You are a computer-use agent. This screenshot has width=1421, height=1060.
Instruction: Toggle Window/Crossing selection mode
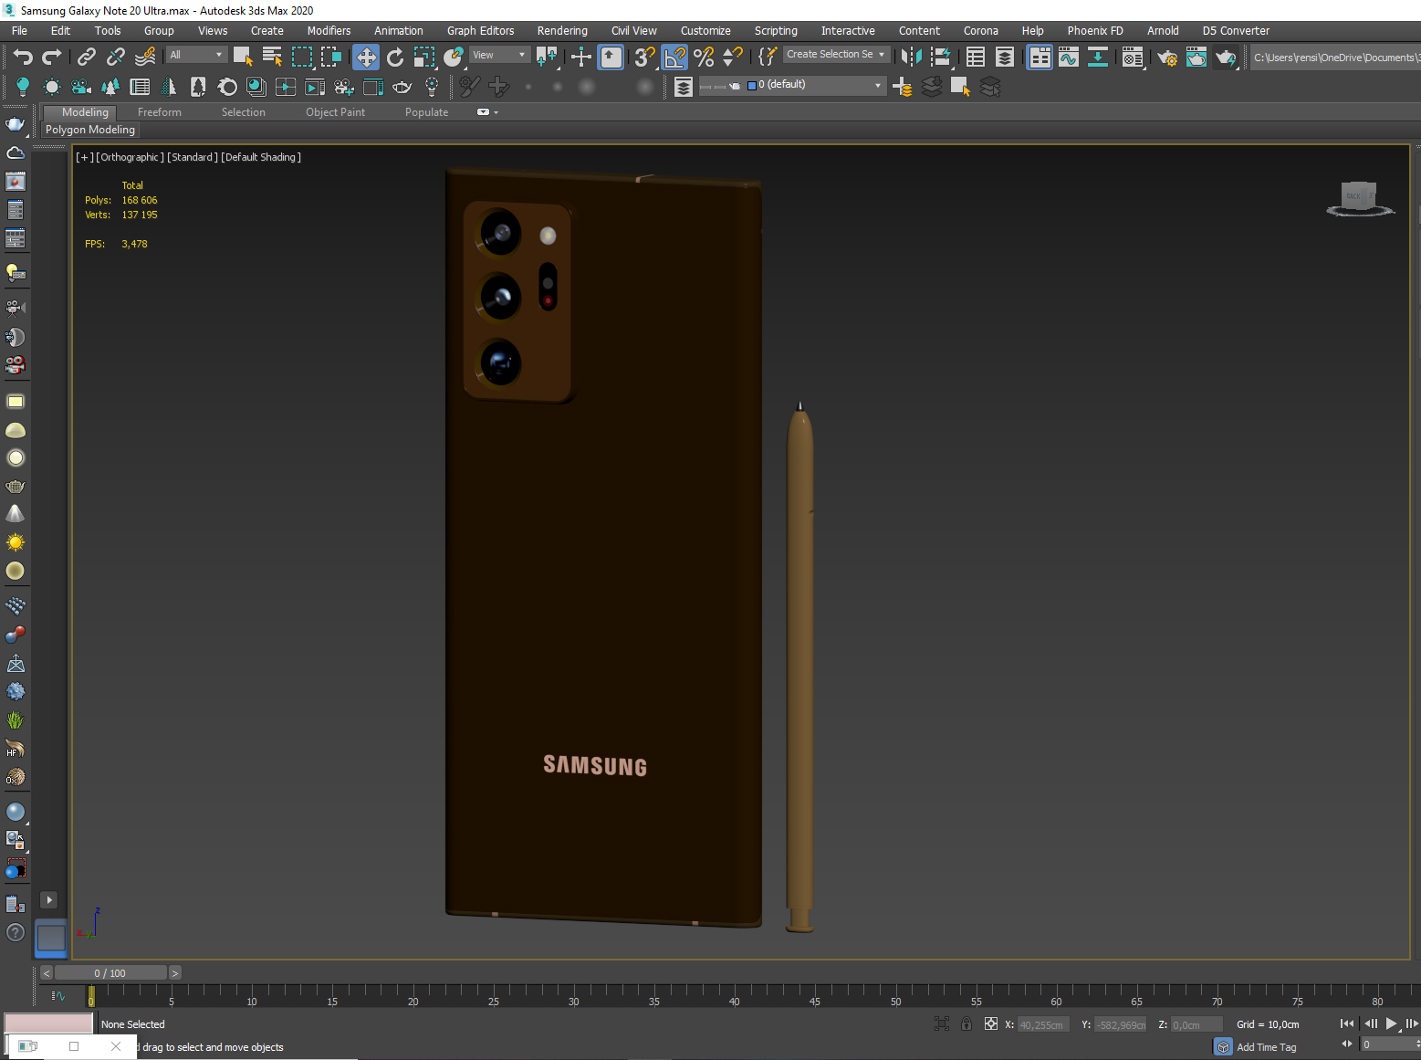pos(331,57)
